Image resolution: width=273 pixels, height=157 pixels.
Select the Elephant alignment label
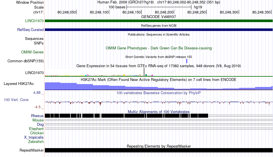point(36,129)
